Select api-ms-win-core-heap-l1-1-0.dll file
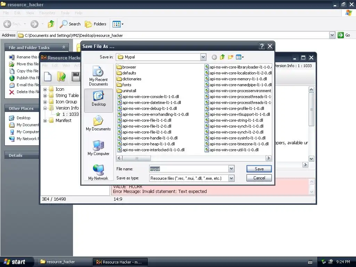Screen dimensions: 356x267 click(146, 144)
